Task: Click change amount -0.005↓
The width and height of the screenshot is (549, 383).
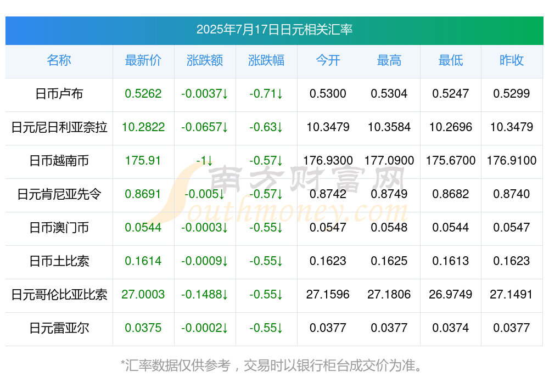Action: (204, 194)
